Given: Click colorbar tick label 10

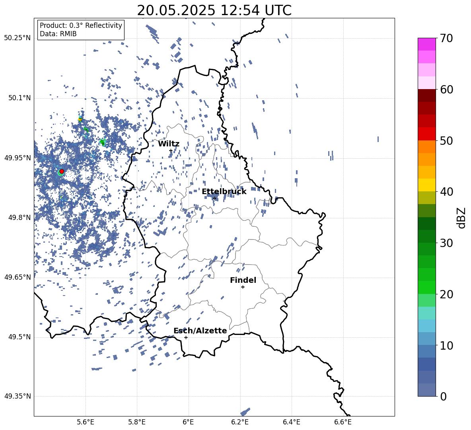Looking at the screenshot, I should [x=446, y=345].
